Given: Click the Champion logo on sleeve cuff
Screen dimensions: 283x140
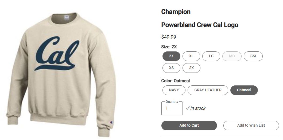Looking at the screenshot, I should click(111, 122).
